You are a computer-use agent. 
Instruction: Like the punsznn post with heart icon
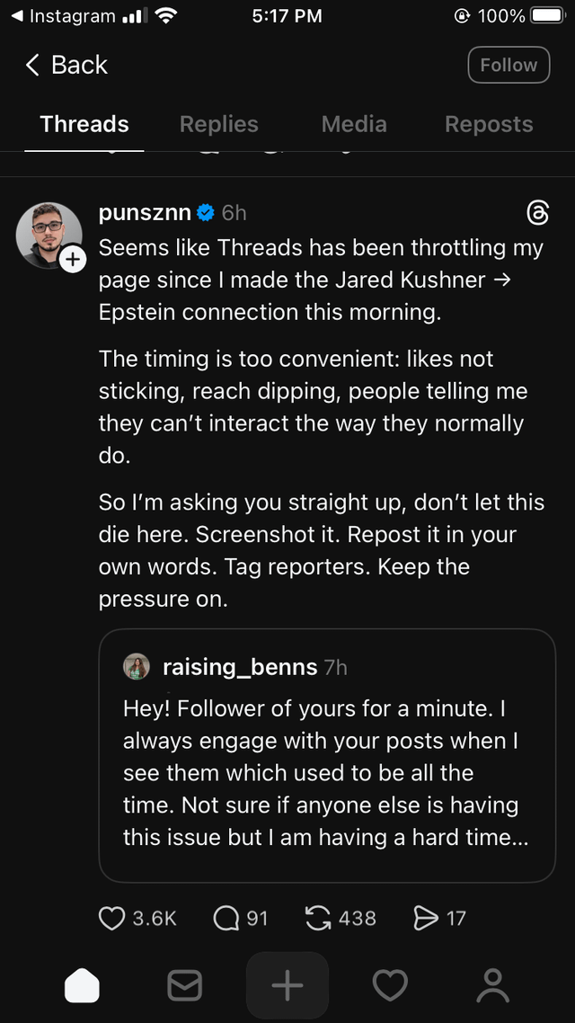(x=111, y=918)
